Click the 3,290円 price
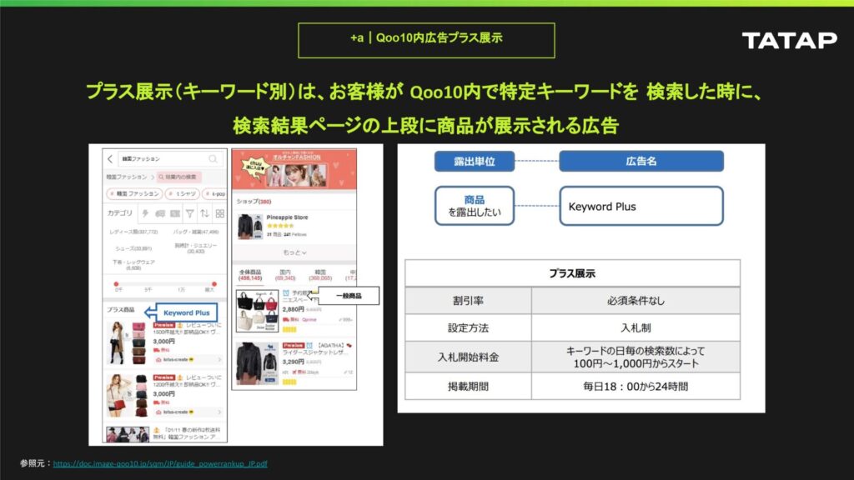The width and height of the screenshot is (854, 480). point(293,362)
